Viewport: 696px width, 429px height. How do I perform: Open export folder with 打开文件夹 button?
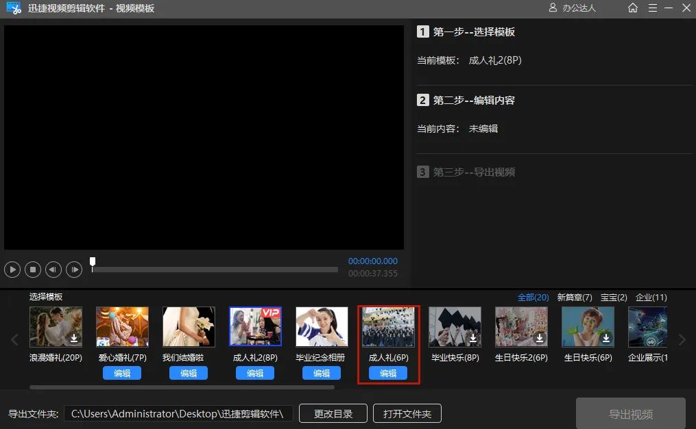[407, 413]
